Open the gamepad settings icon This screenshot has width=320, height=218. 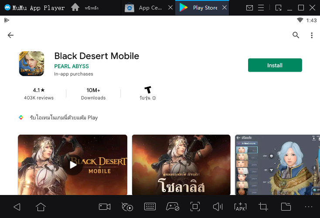tap(173, 206)
